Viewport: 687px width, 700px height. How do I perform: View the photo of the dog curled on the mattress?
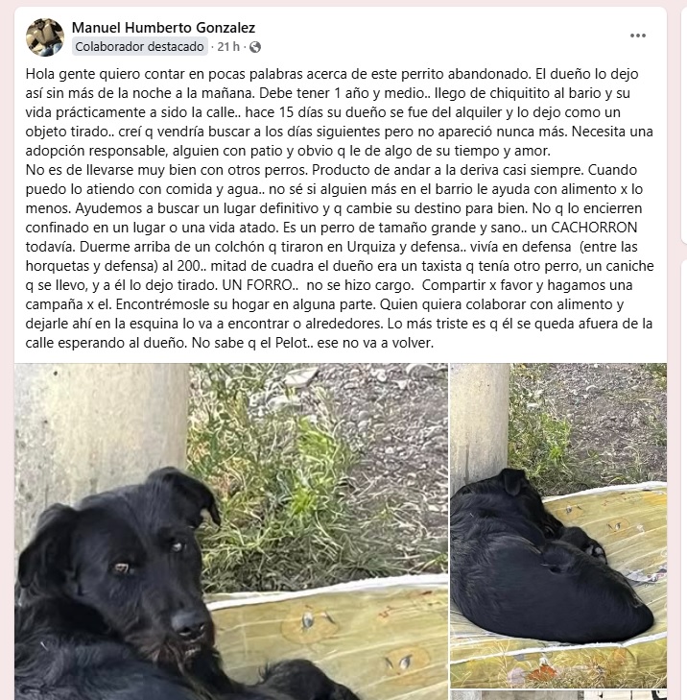[558, 525]
